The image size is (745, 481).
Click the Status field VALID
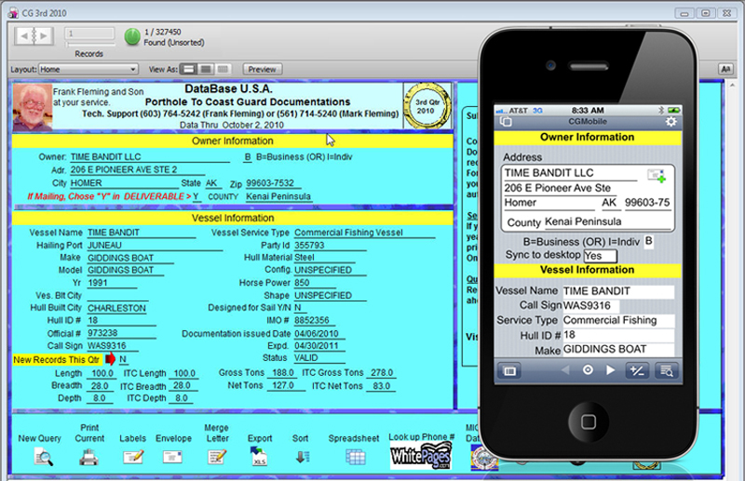pos(319,358)
